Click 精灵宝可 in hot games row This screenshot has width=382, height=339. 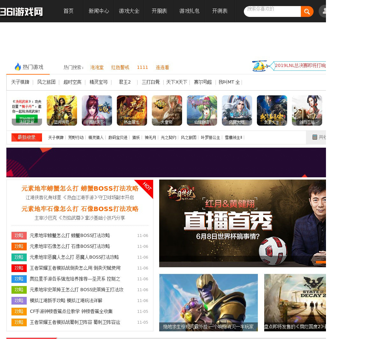click(98, 82)
